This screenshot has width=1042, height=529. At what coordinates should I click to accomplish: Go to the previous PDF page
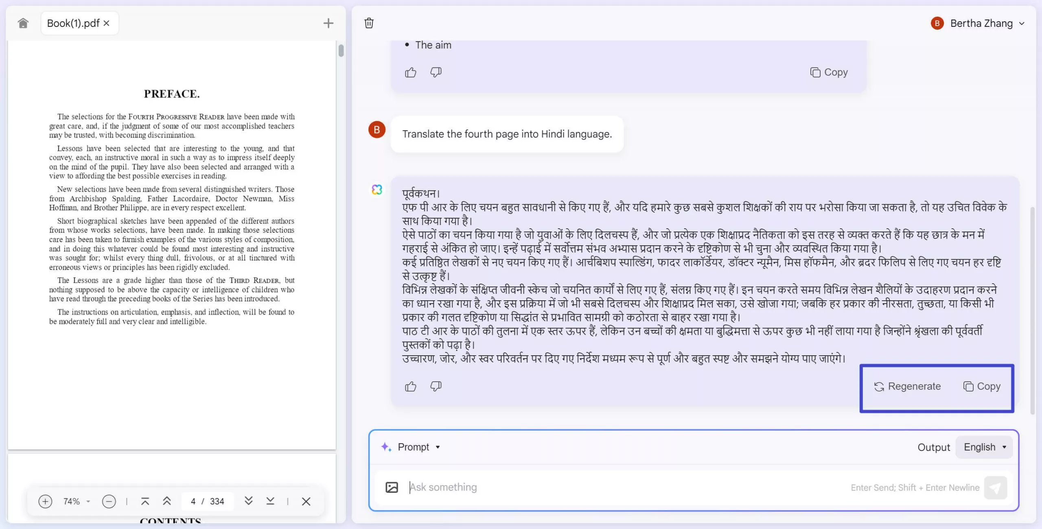click(x=167, y=501)
